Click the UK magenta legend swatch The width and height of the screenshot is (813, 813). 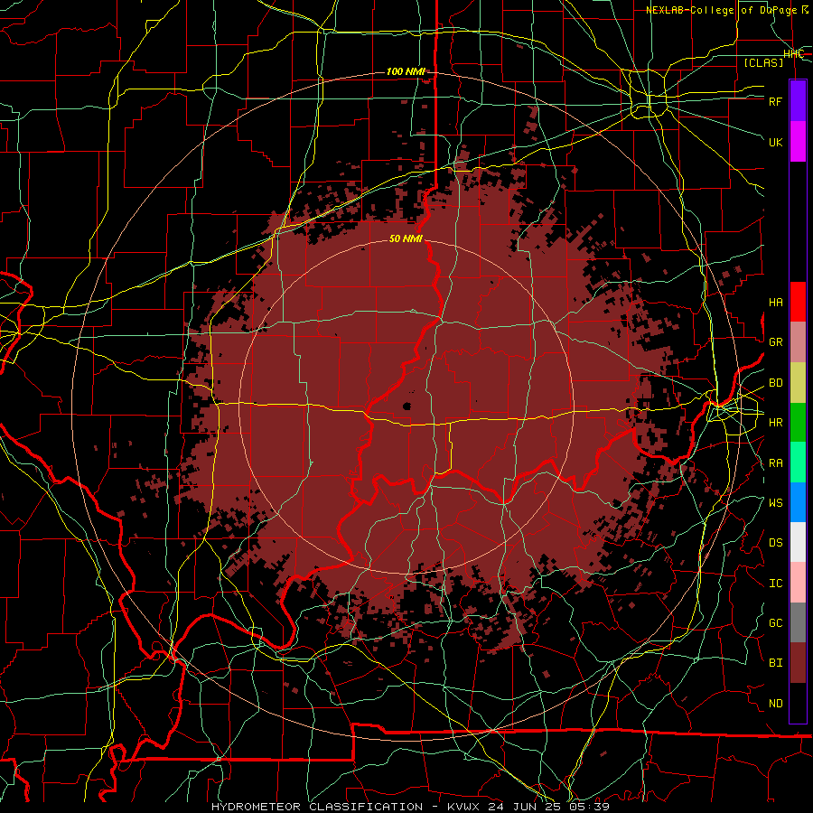(x=798, y=142)
